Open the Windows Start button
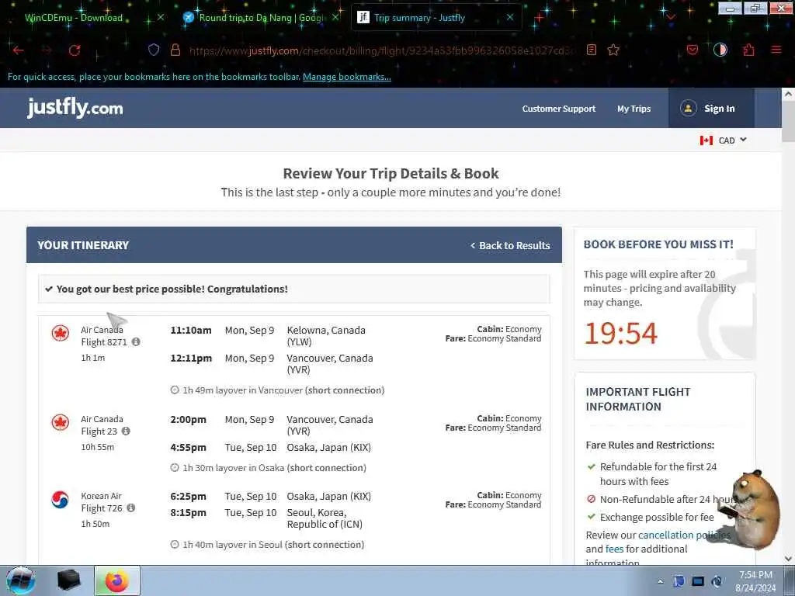795x596 pixels. [x=21, y=580]
